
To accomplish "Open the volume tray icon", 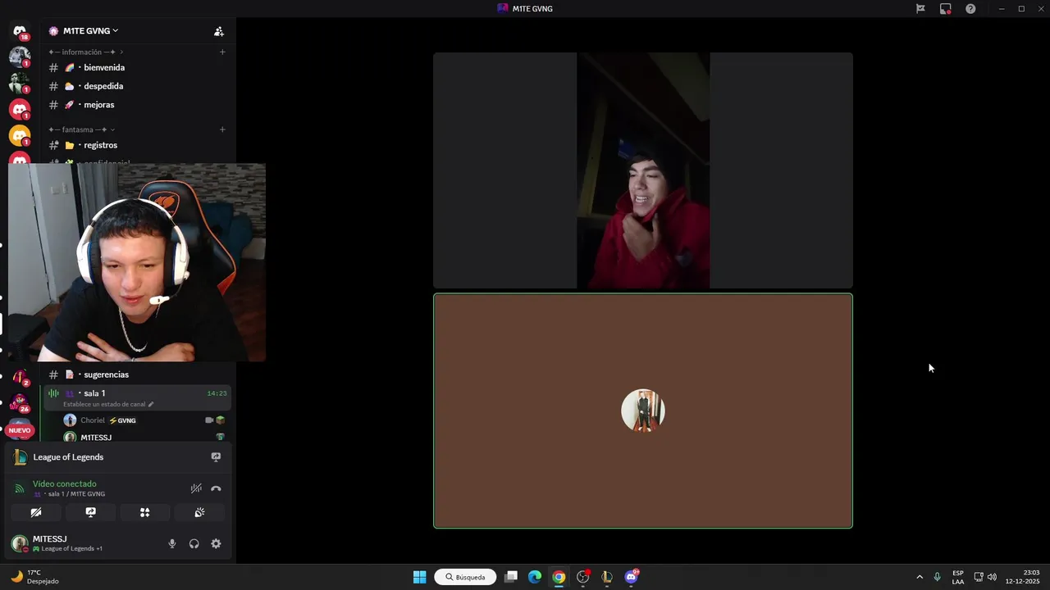I will [992, 577].
